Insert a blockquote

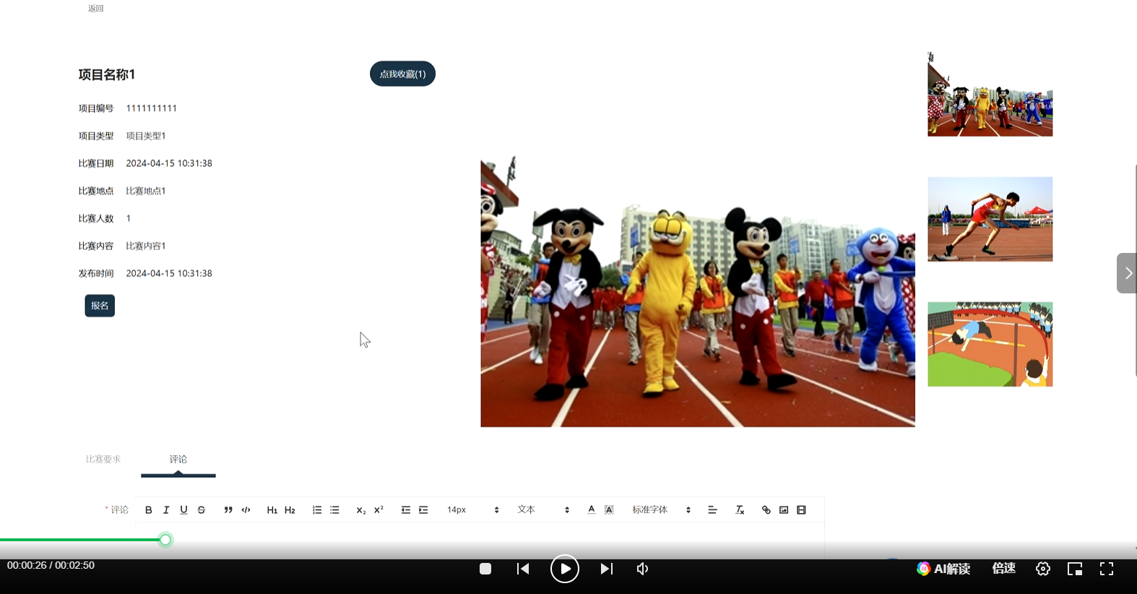tap(228, 510)
